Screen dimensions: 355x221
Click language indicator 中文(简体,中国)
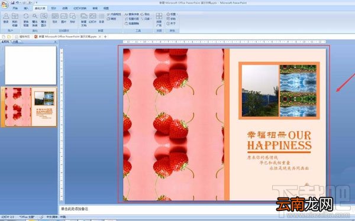[56, 217]
